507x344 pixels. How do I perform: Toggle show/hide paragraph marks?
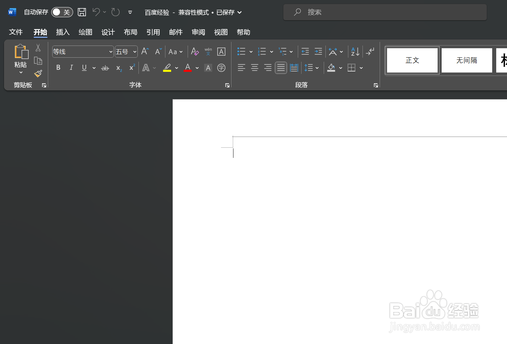coord(370,51)
